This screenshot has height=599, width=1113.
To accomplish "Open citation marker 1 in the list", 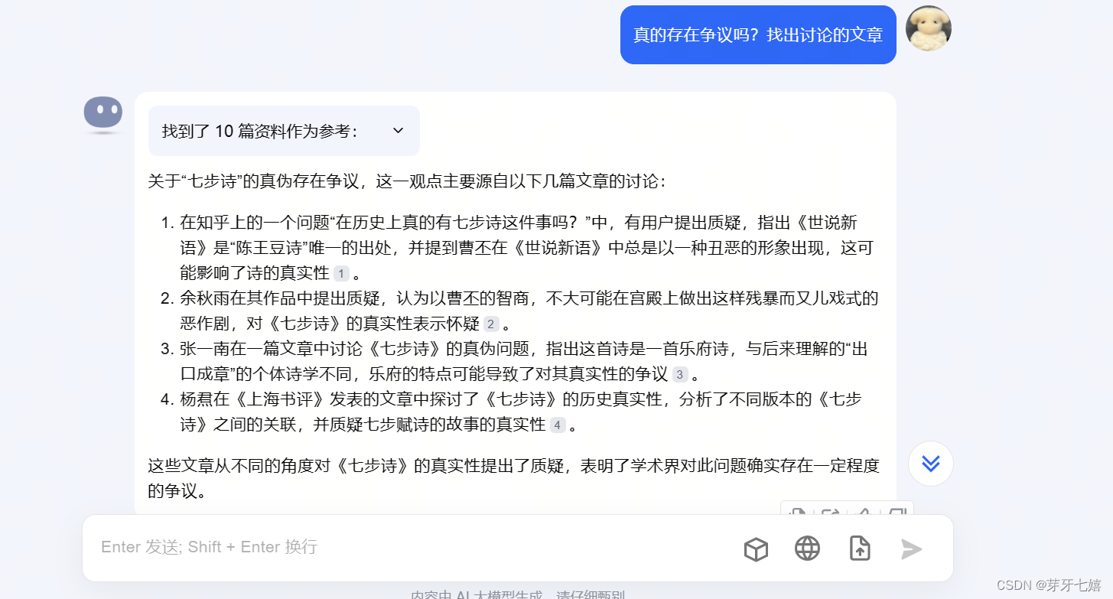I will (340, 272).
